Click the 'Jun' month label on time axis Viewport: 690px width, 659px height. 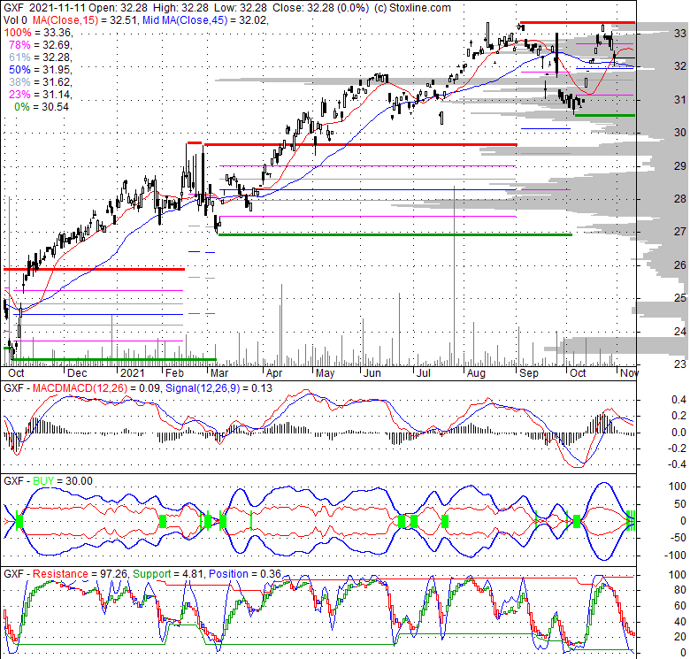point(372,373)
